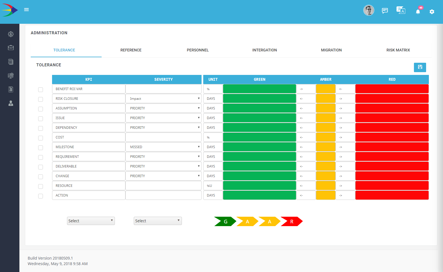Go to the PERSONNEL tab
Image resolution: width=443 pixels, height=272 pixels.
tap(198, 50)
